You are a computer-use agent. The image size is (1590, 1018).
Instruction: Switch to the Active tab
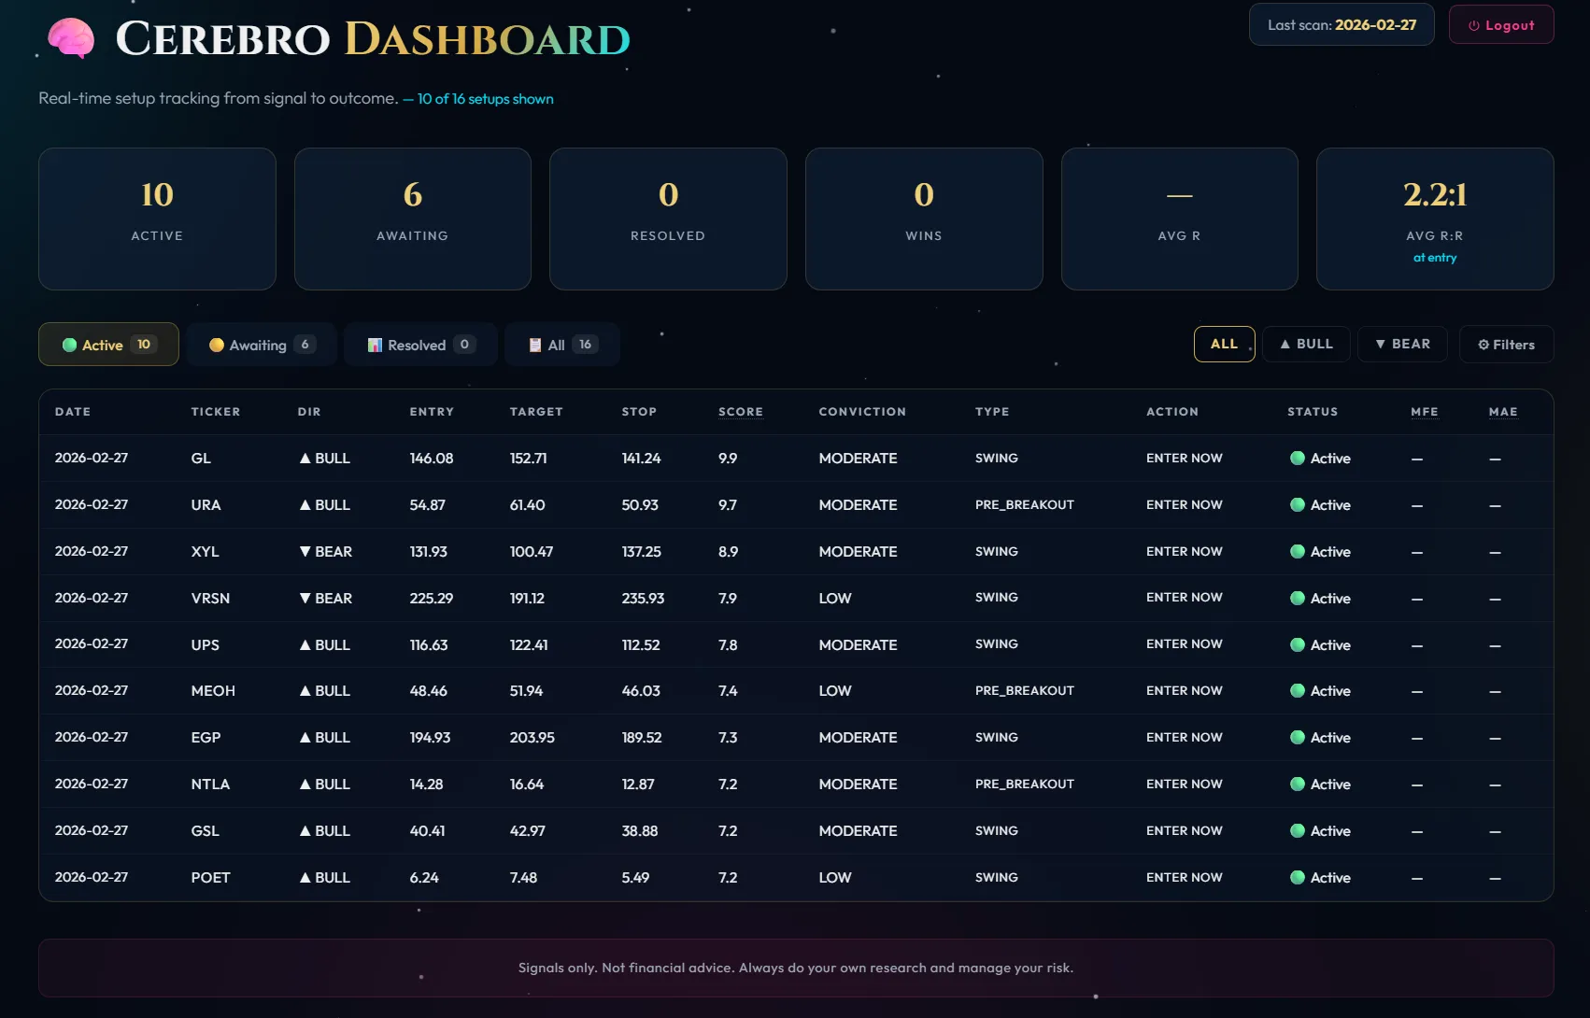(108, 345)
